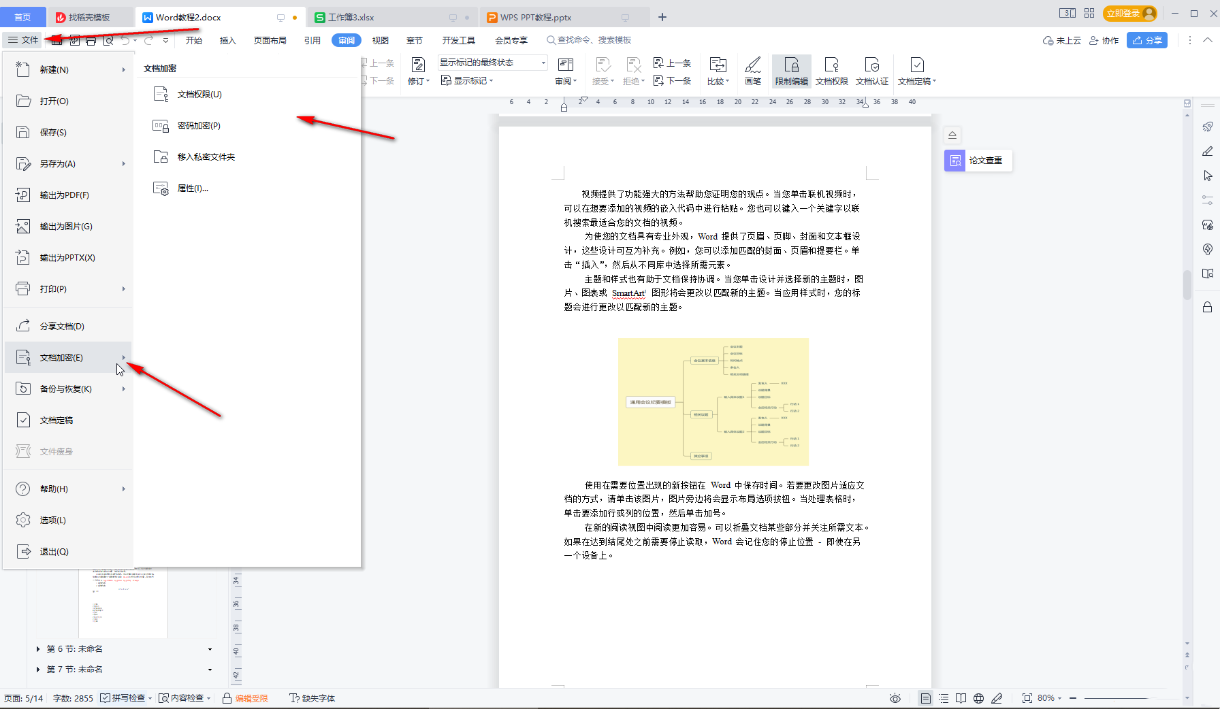Viewport: 1220px width, 709px height.
Task: Open 显示标记 dropdown
Action: pyautogui.click(x=468, y=80)
